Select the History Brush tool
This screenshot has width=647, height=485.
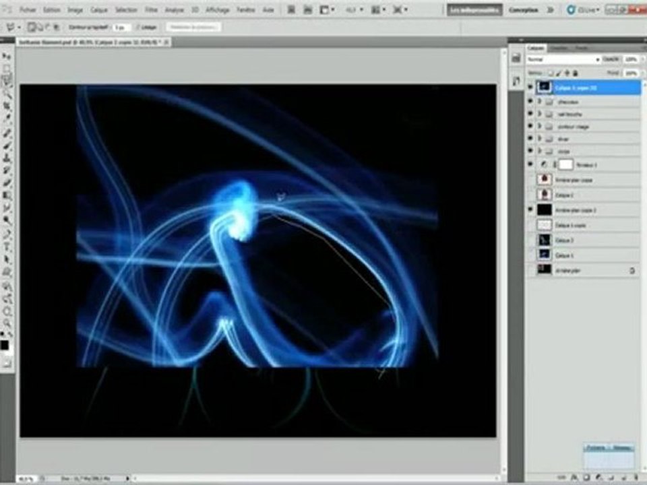coord(7,170)
